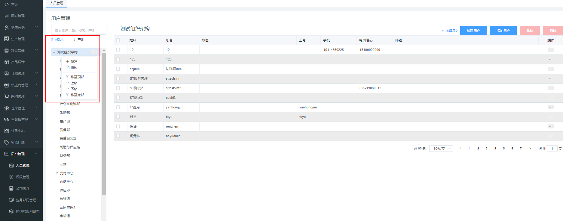Image resolution: width=563 pixels, height=221 pixels.
Task: Click the 智能厂牌 tag icon
Action: (x=7, y=143)
